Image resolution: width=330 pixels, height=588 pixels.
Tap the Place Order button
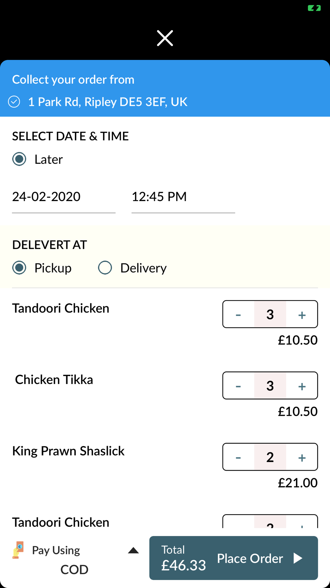[x=234, y=558]
